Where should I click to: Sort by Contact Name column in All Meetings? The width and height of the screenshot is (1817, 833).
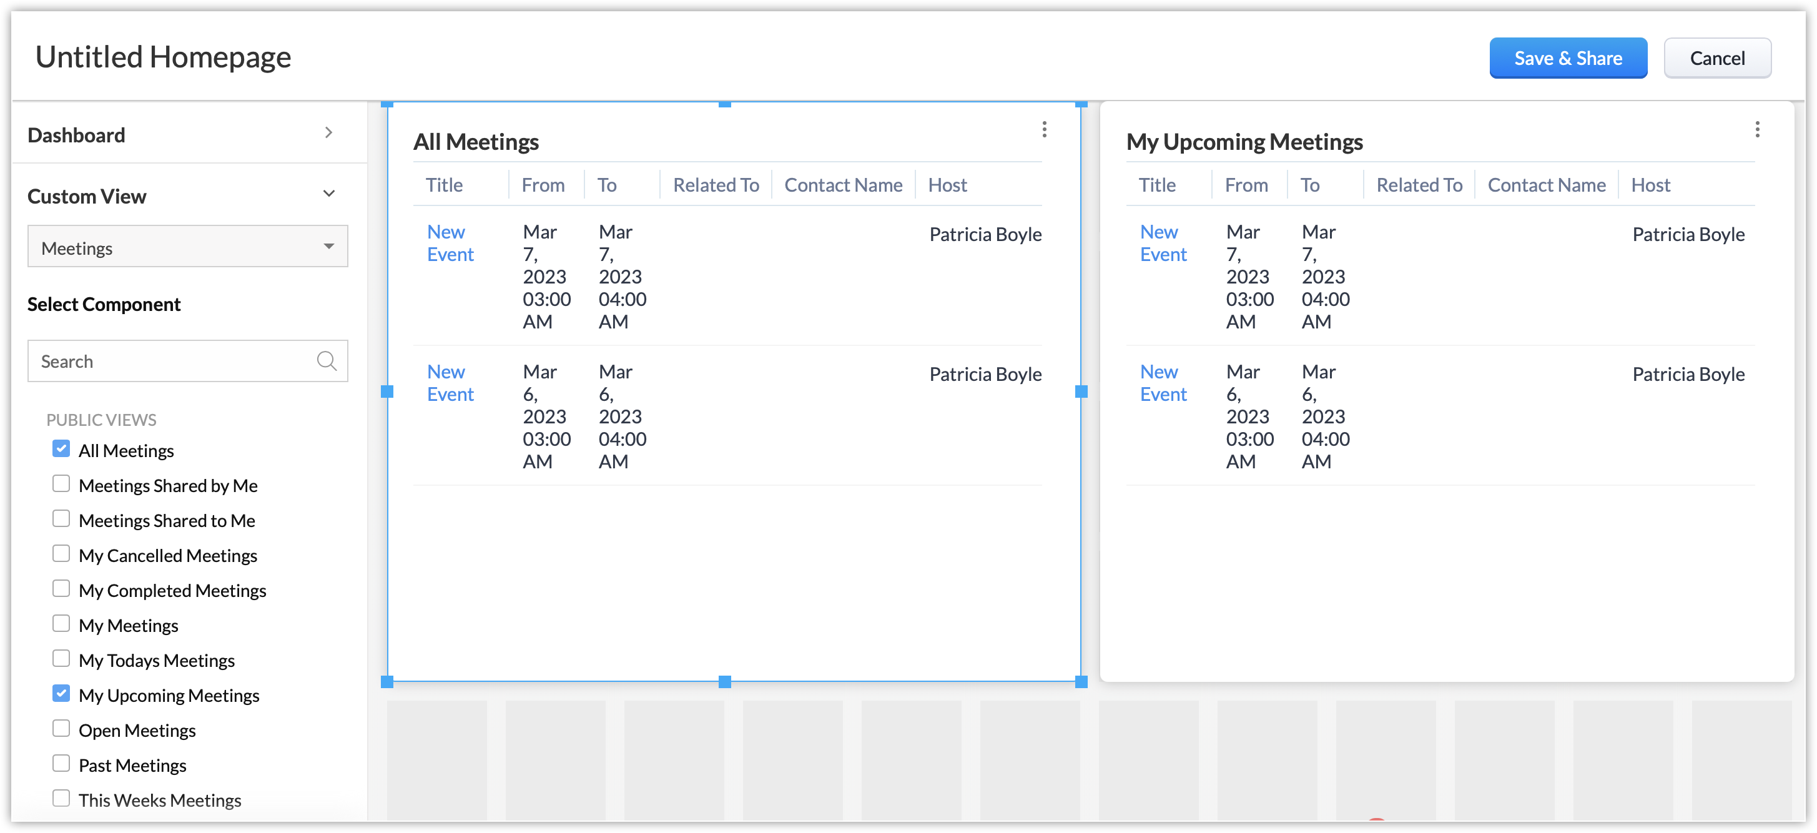coord(843,185)
